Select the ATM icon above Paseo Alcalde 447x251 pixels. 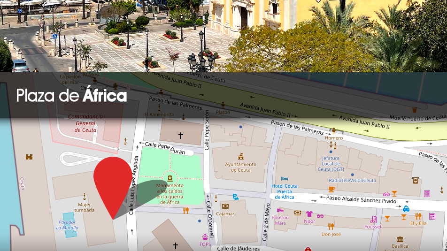coord(416,180)
